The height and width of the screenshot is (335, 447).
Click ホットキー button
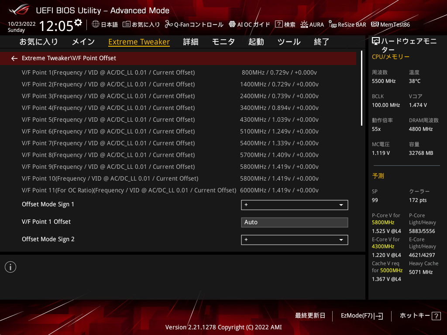(x=415, y=316)
